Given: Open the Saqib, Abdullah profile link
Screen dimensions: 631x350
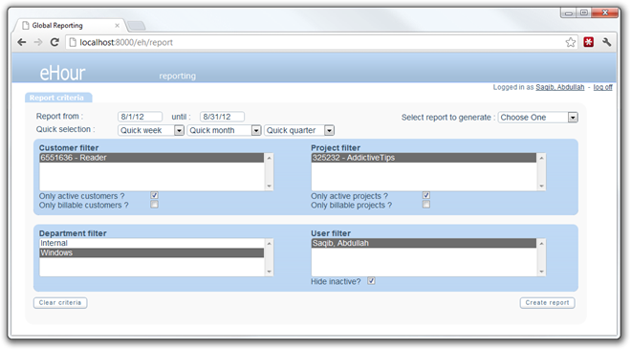Looking at the screenshot, I should pos(559,87).
